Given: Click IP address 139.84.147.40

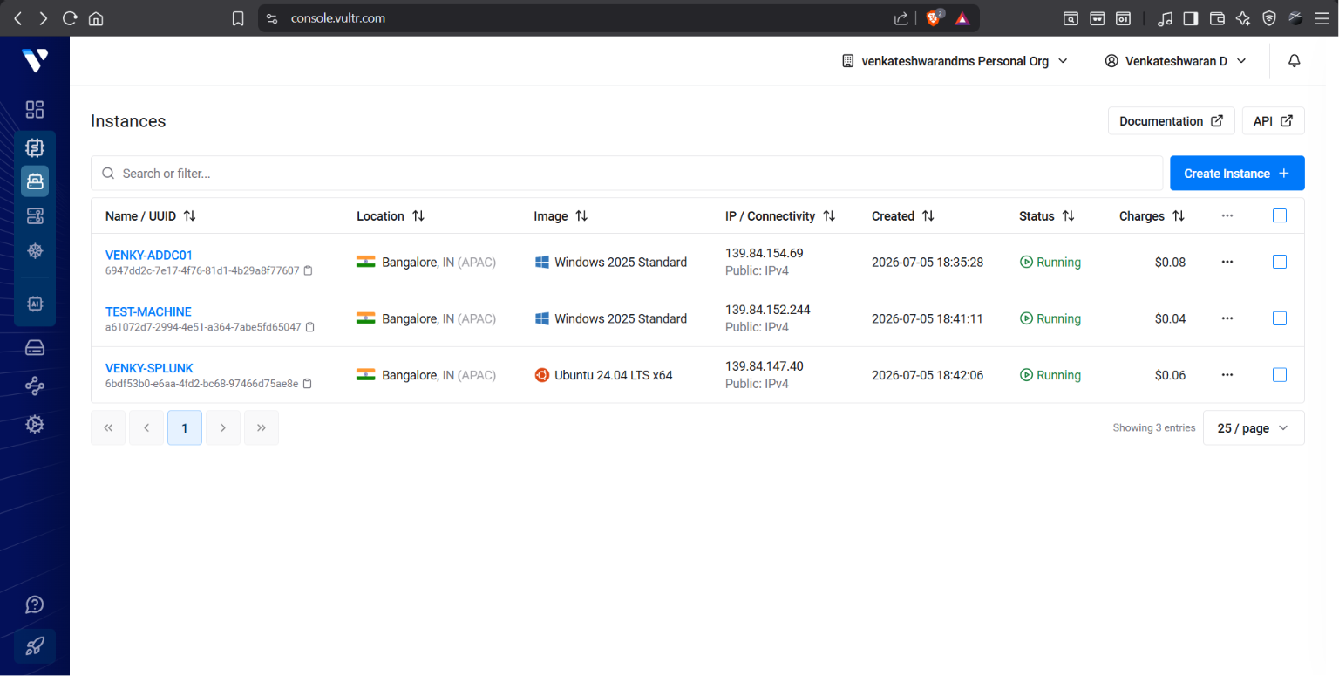Looking at the screenshot, I should coord(765,366).
